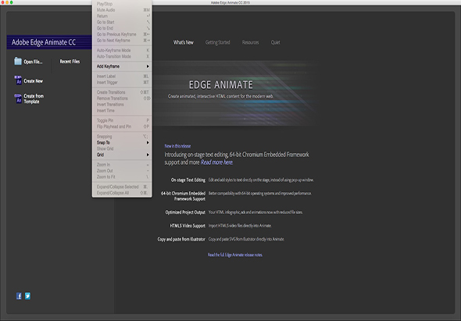Choose Insert Trigger menu item
The height and width of the screenshot is (321, 461).
[x=122, y=83]
